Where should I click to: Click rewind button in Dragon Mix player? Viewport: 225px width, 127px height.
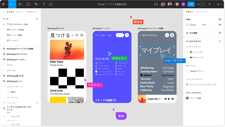(x=165, y=99)
